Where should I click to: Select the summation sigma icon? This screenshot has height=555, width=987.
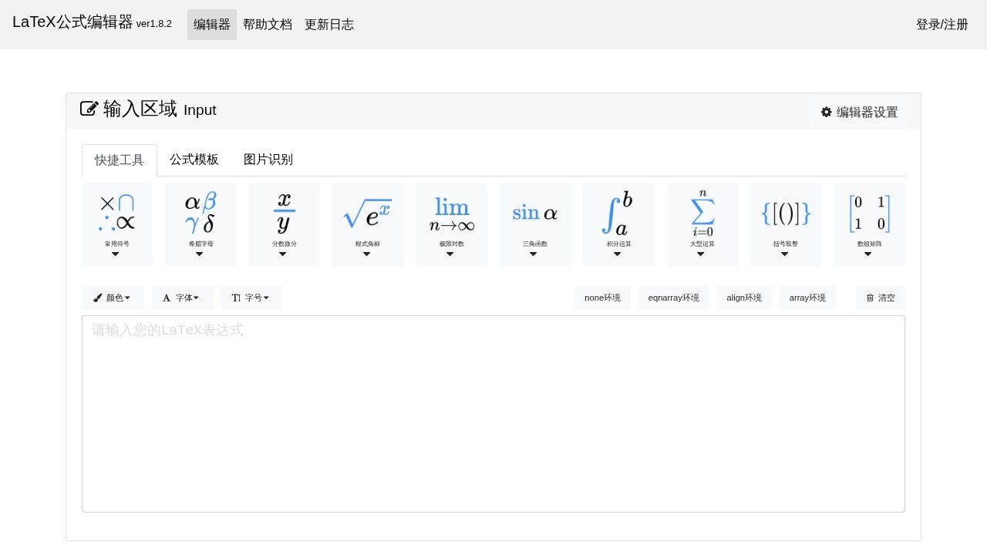tap(702, 224)
